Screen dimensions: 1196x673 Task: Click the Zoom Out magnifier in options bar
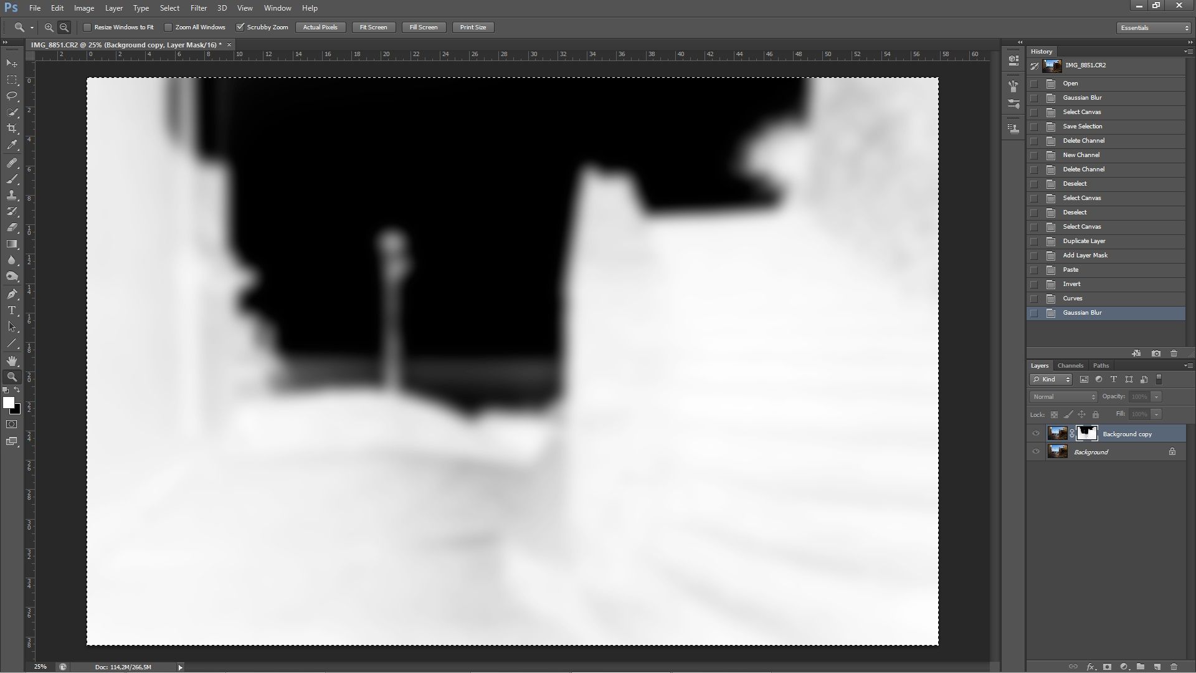tap(64, 27)
